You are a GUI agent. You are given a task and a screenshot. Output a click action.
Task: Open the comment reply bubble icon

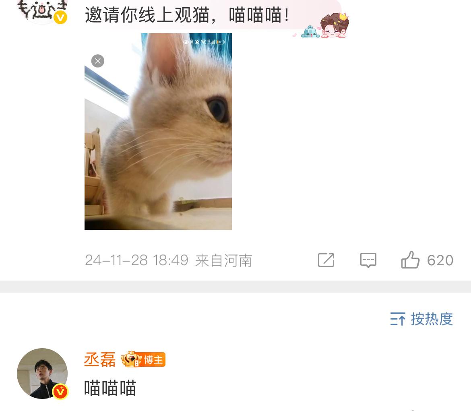pyautogui.click(x=368, y=260)
